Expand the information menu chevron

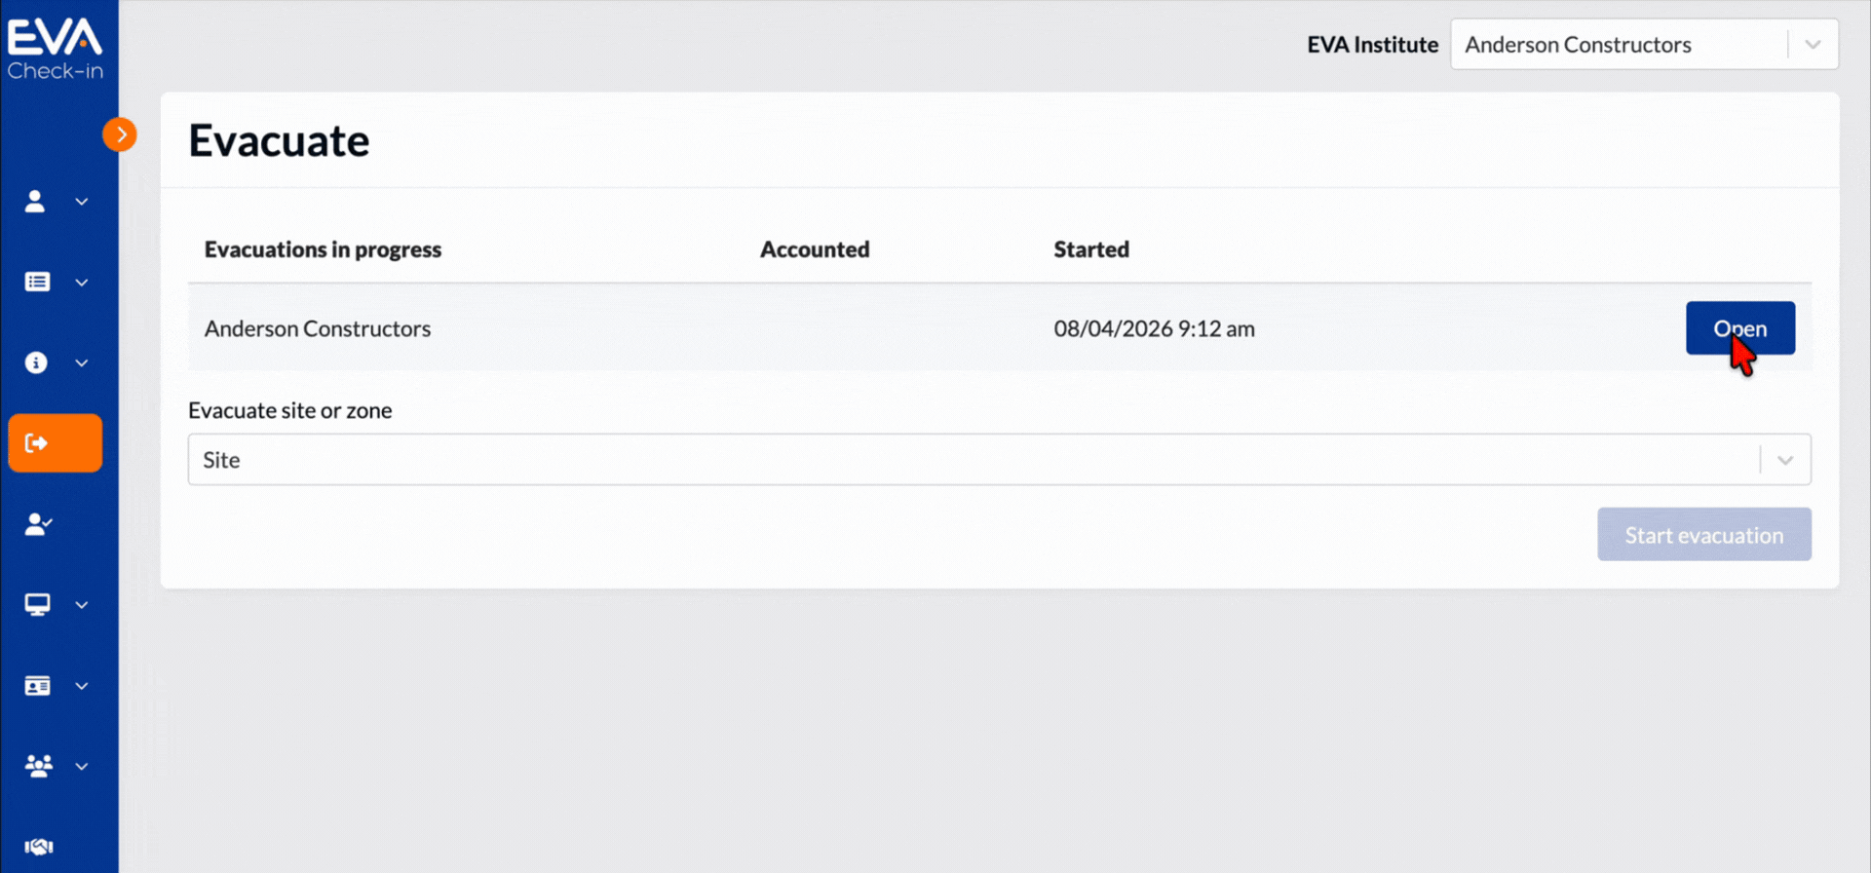82,363
